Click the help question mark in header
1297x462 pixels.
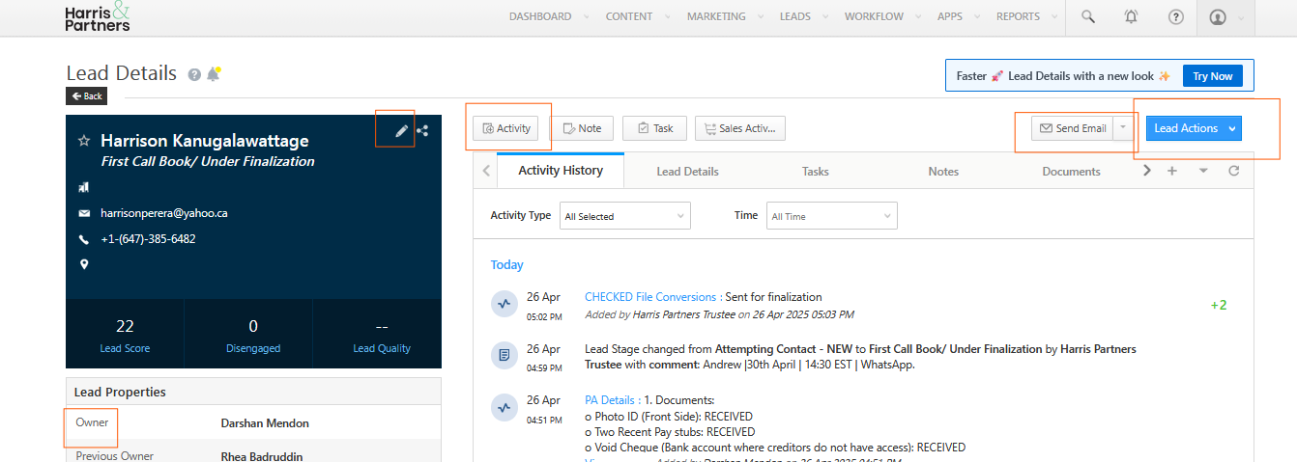click(x=1175, y=16)
